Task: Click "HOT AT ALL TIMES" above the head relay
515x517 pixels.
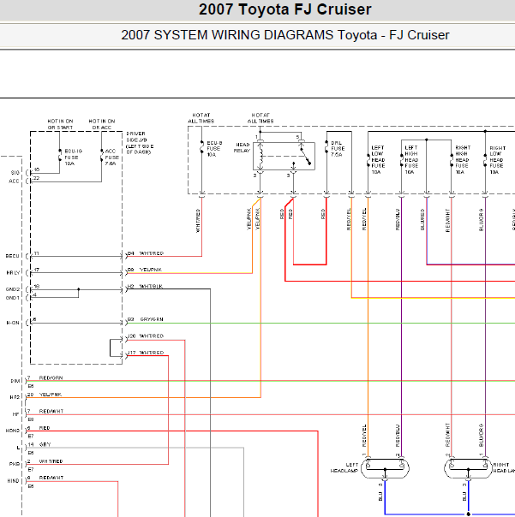Action: click(260, 118)
